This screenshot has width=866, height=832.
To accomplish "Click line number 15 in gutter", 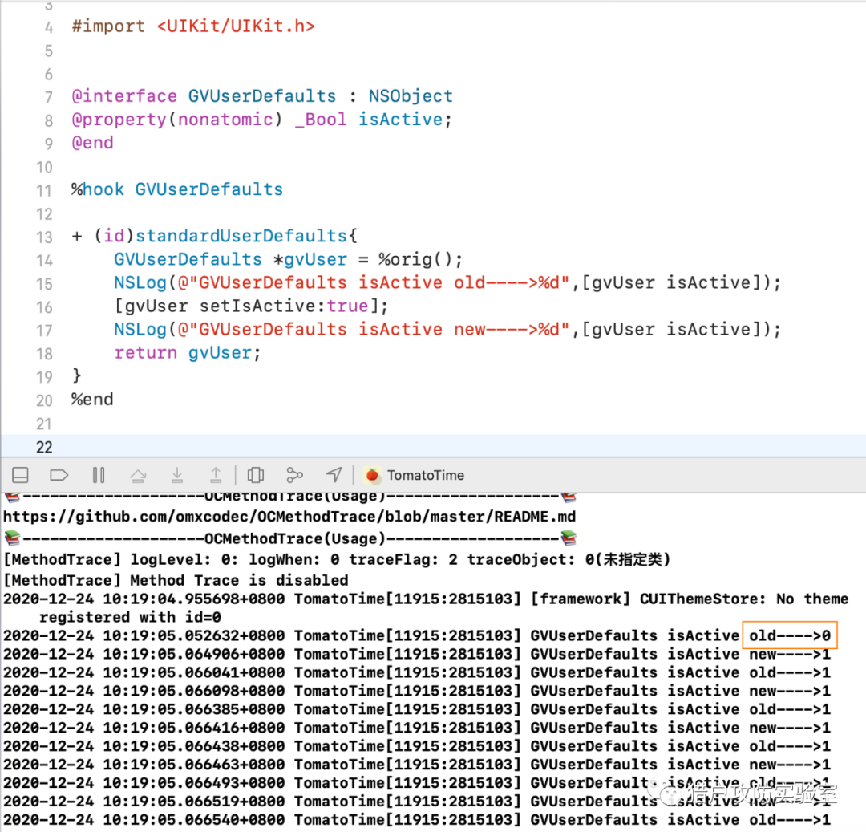I will coord(44,284).
